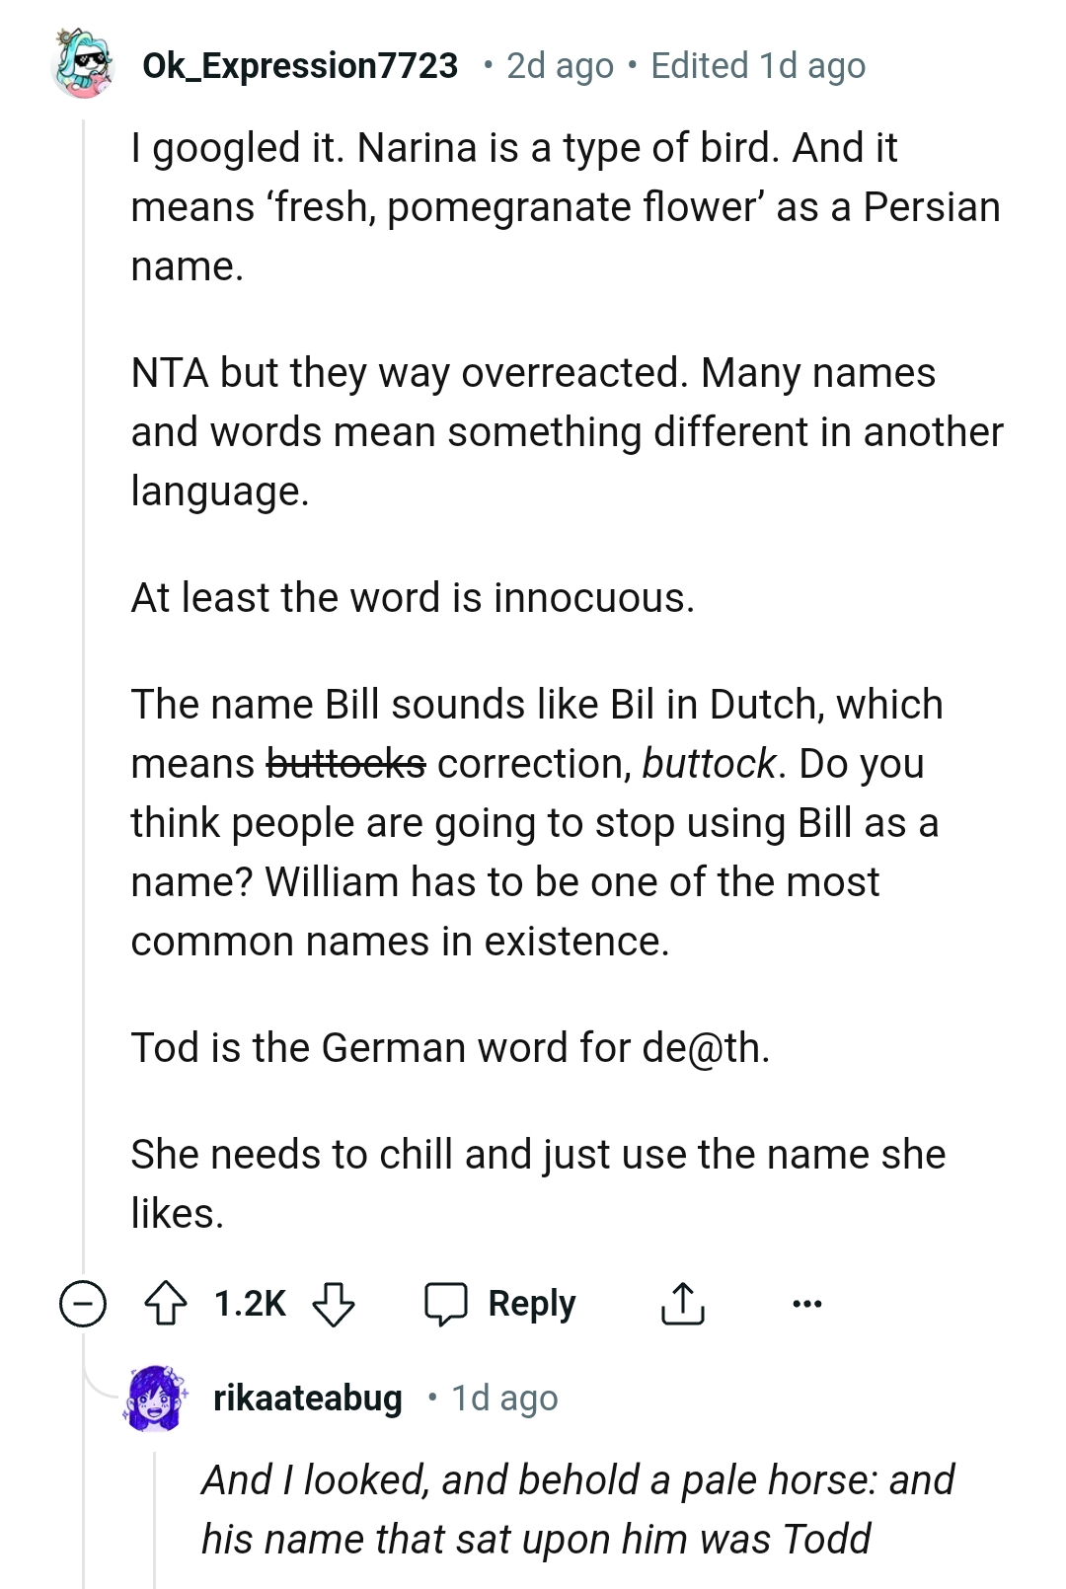Visit the Ok_Expression7723 username profile
The height and width of the screenshot is (1589, 1066).
300,65
